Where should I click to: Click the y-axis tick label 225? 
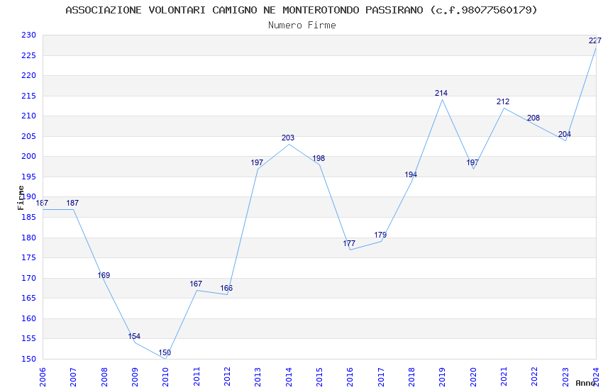pyautogui.click(x=28, y=55)
